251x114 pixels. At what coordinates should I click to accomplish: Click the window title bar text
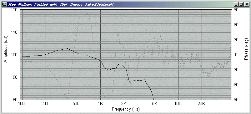[61, 4]
